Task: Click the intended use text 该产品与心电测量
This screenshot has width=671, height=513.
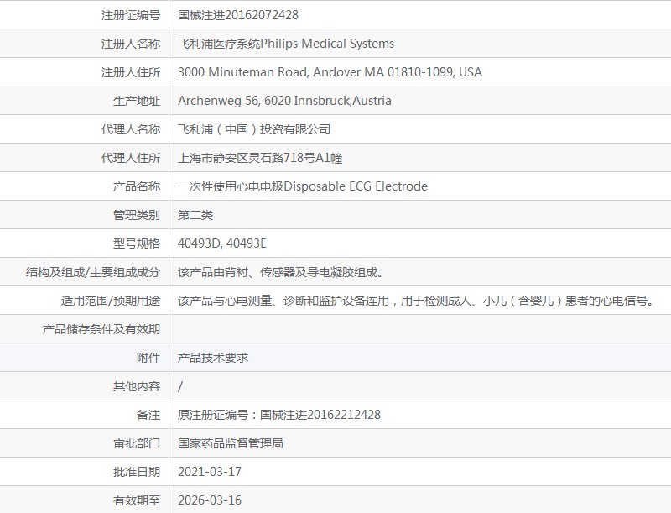Action: point(416,301)
